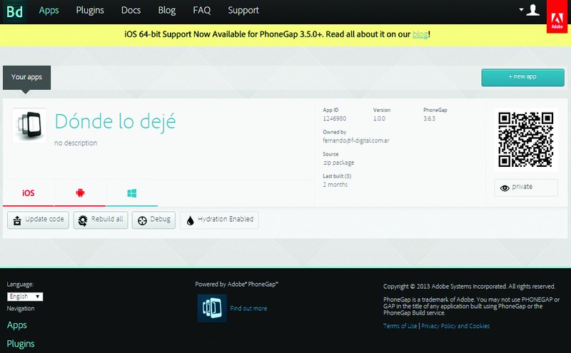Image resolution: width=571 pixels, height=353 pixels.
Task: Click the Find out more link
Action: pyautogui.click(x=248, y=308)
